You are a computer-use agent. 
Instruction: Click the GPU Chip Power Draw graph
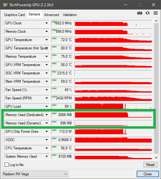113,131
